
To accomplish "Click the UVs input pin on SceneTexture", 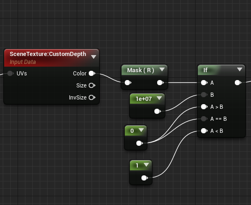I will click(11, 74).
